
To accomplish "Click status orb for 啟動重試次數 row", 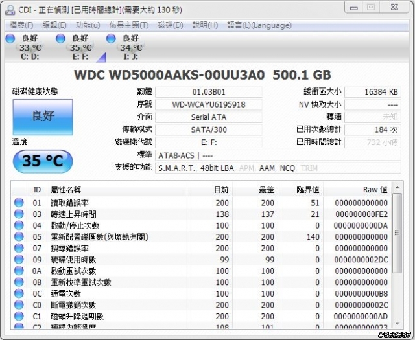I will [x=19, y=271].
